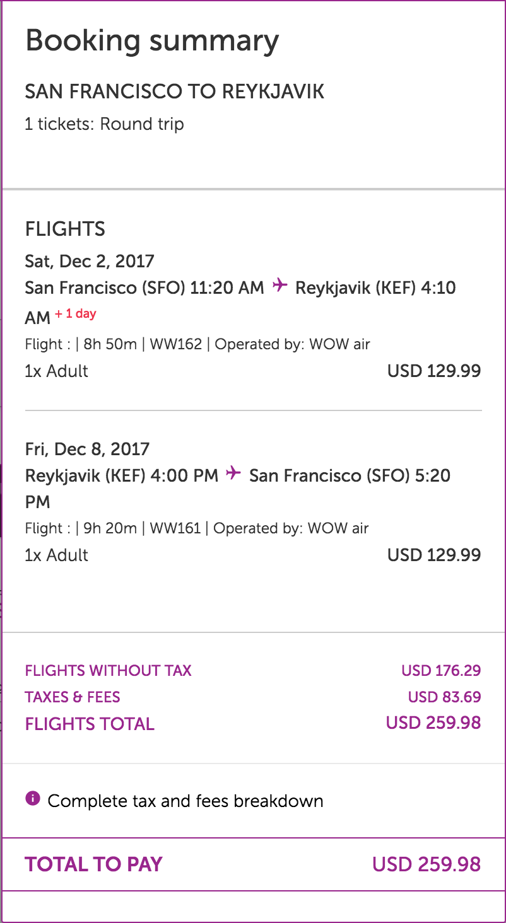Click the 1 tickets: Round trip text
The image size is (506, 923).
point(104,124)
